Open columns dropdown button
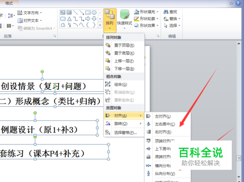This screenshot has height=182, width=244. coord(10,26)
